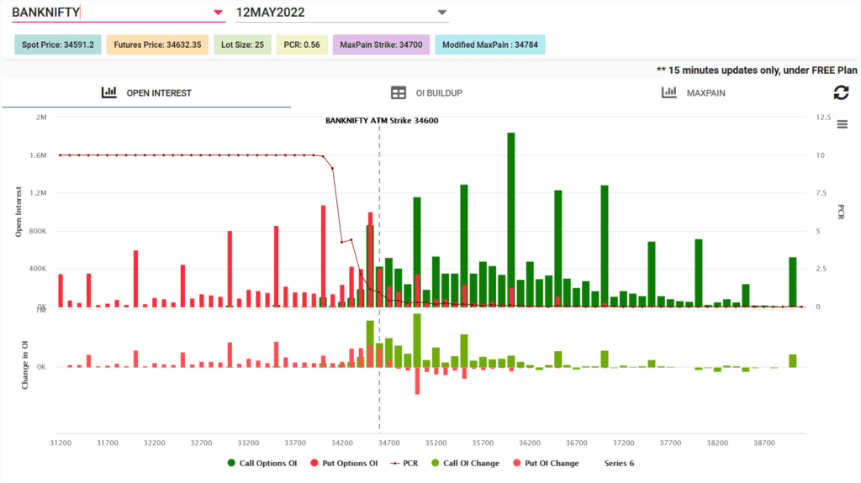Click the 36200 strike axis label

click(x=530, y=443)
